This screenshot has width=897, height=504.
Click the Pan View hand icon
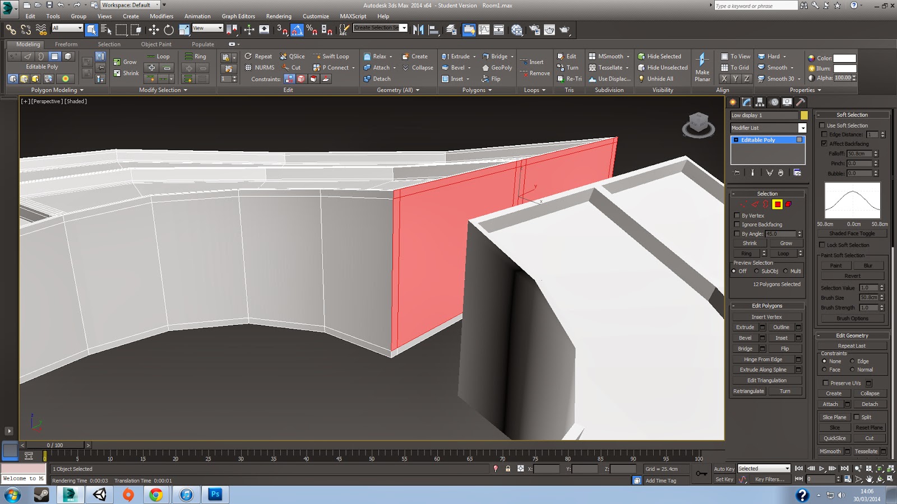click(869, 479)
